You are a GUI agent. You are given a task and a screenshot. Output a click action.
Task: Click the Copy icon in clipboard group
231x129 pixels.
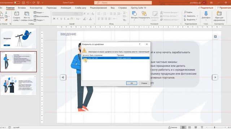(x=6, y=16)
